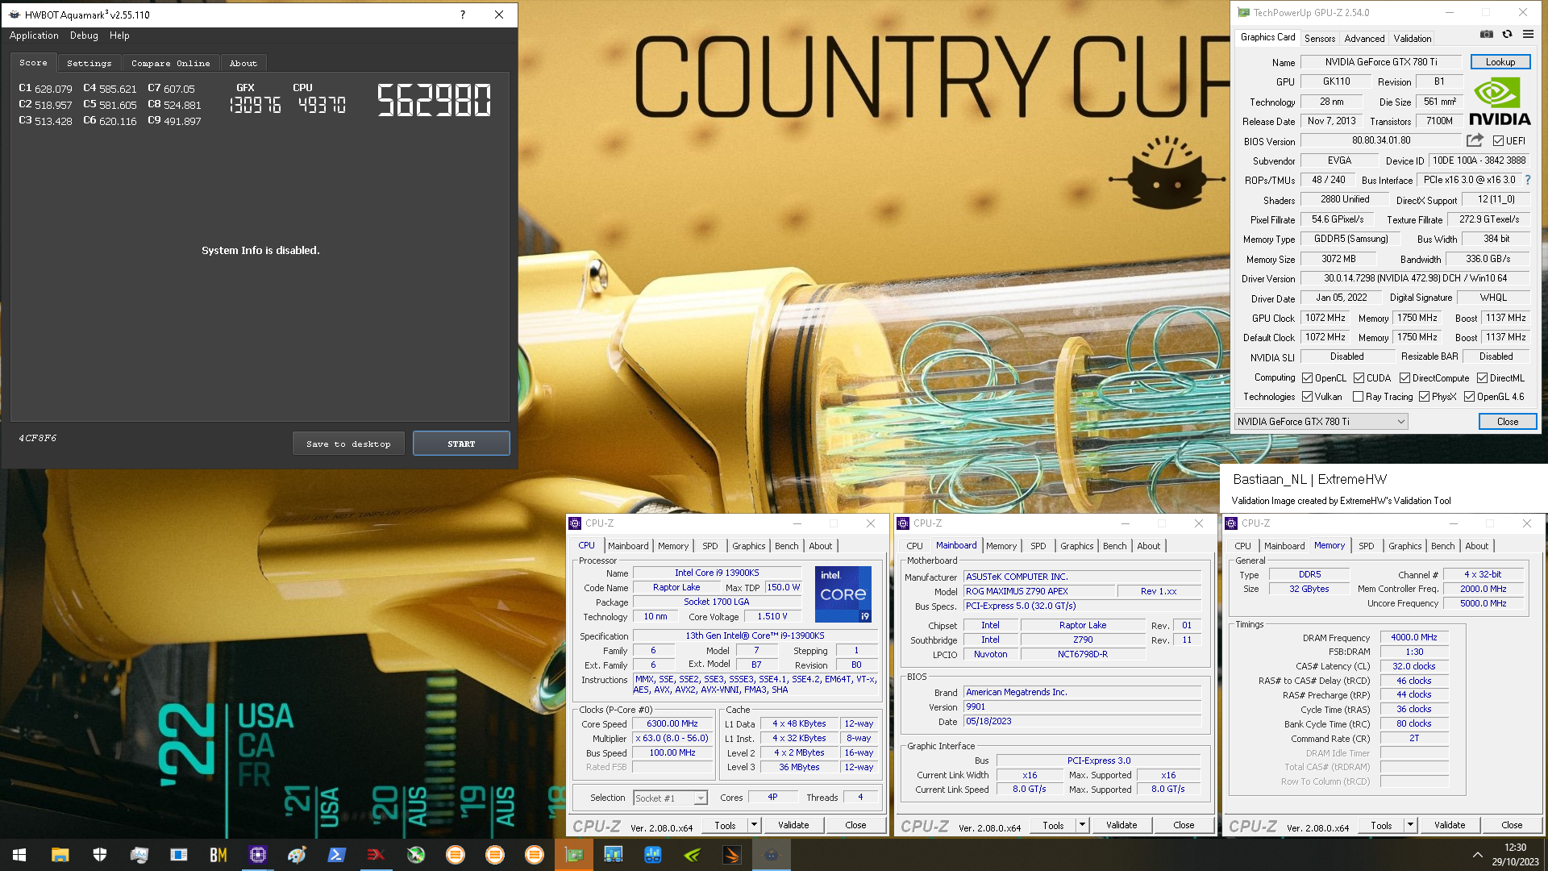Click Save to desktop in Aquamark
1548x871 pixels.
click(348, 444)
